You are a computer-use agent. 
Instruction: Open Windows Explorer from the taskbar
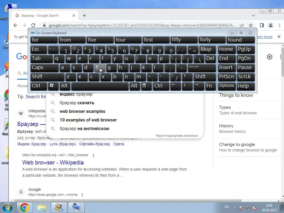42,207
